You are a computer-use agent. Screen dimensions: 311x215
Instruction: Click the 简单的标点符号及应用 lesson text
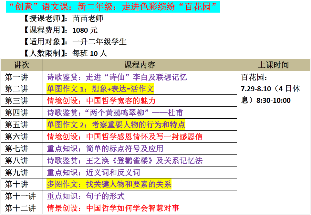click(105, 149)
